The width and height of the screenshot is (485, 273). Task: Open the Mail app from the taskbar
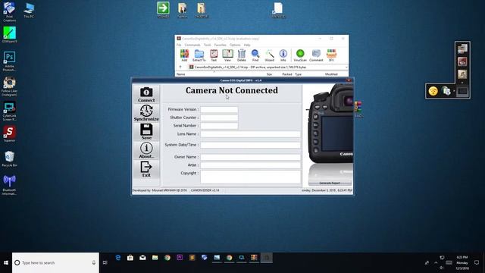(142, 258)
